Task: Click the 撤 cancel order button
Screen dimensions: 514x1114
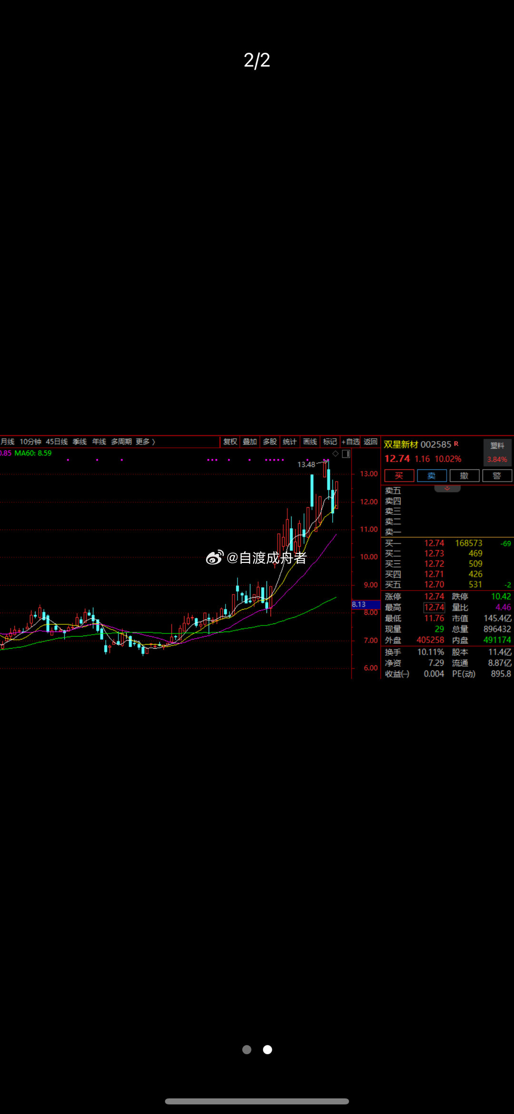Action: tap(465, 475)
